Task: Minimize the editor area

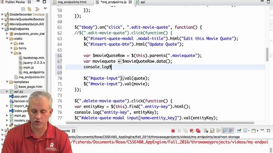Action: click(262, 1)
